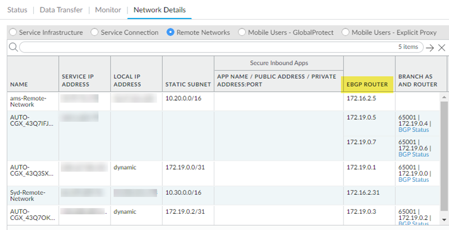This screenshot has height=230, width=449.
Task: Sort by the EBGP Router column header
Action: click(x=368, y=85)
